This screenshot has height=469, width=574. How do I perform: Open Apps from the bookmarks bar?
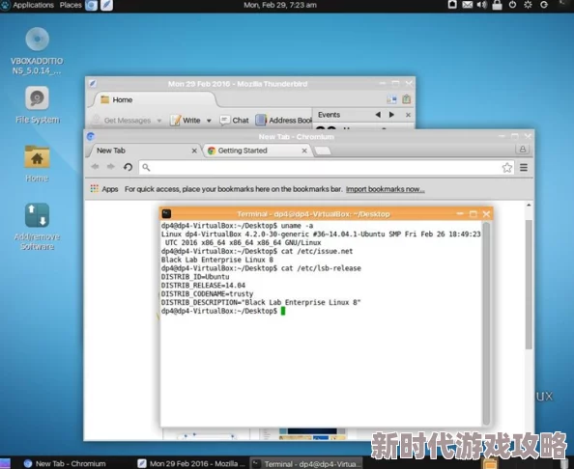104,189
